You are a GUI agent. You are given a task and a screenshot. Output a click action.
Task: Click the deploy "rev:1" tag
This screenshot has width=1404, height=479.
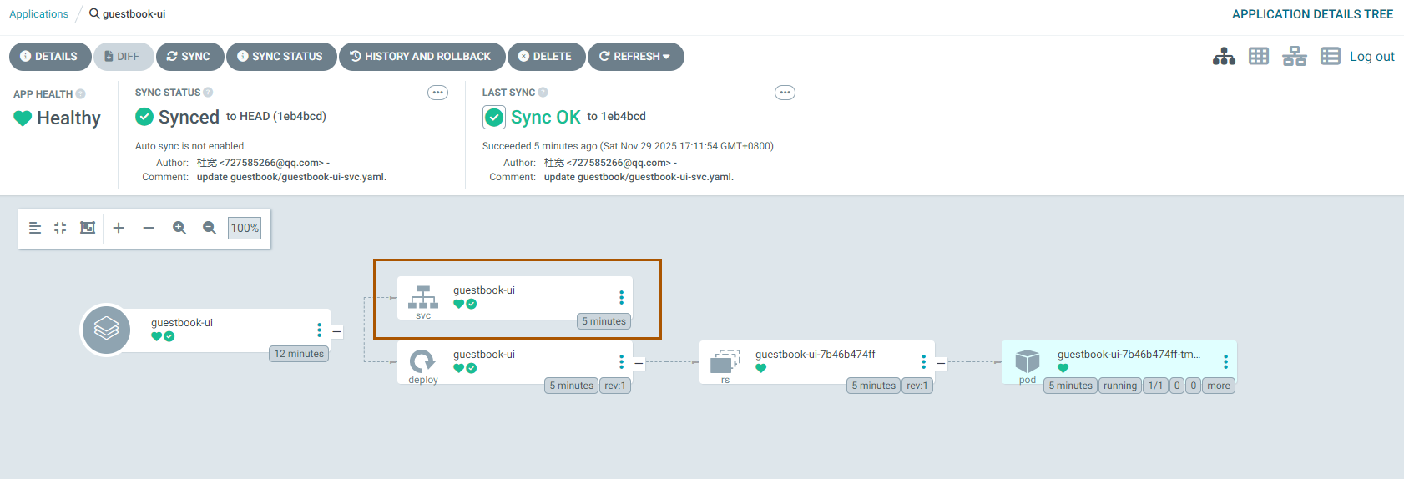tap(615, 386)
